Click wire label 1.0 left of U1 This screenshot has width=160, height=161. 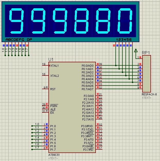pyautogui.click(x=37, y=124)
